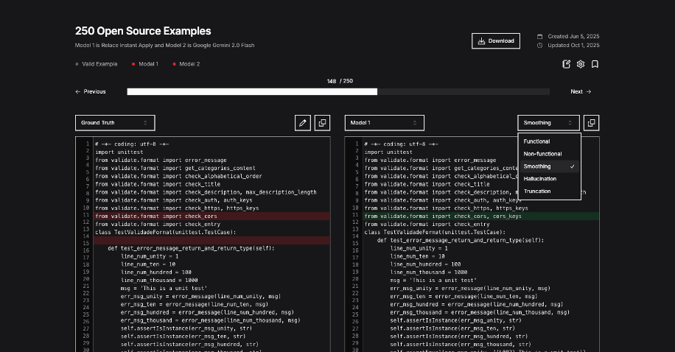Click the Created Jun 5, 2025 date
This screenshot has width=675, height=352.
(x=573, y=36)
